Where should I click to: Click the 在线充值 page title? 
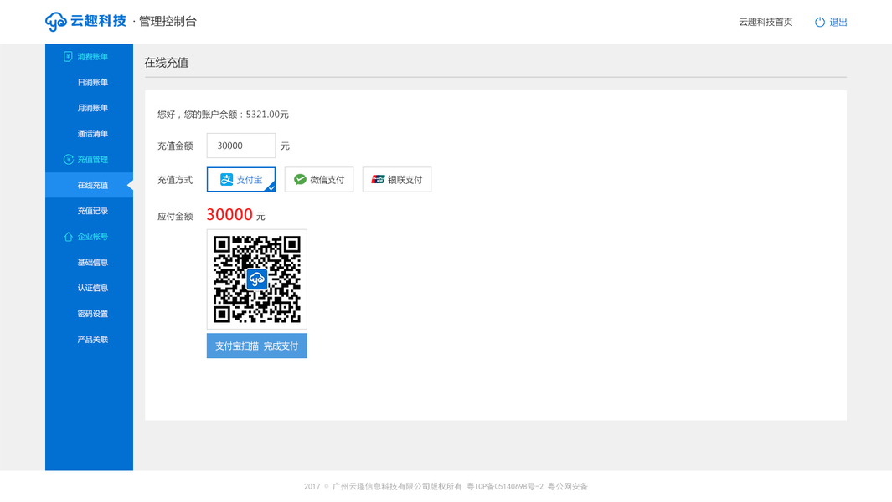166,63
